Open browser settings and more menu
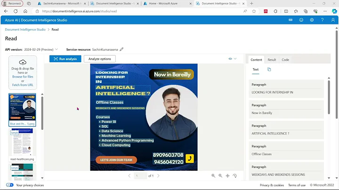Screen dimensions: 339x190 325,11
